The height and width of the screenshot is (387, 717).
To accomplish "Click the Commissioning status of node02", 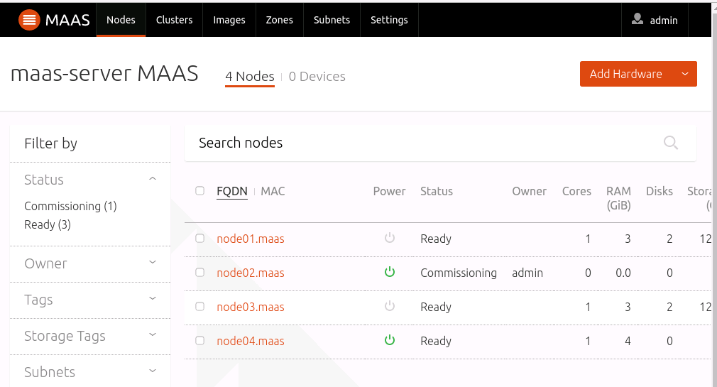I will point(459,273).
